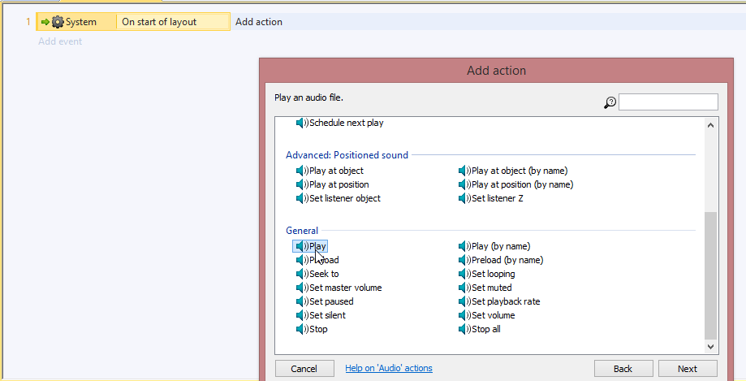This screenshot has width=746, height=381.
Task: Select the Play at position action
Action: coord(333,184)
